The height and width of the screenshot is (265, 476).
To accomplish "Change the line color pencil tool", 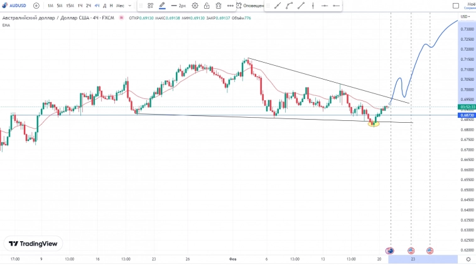I will [x=162, y=6].
